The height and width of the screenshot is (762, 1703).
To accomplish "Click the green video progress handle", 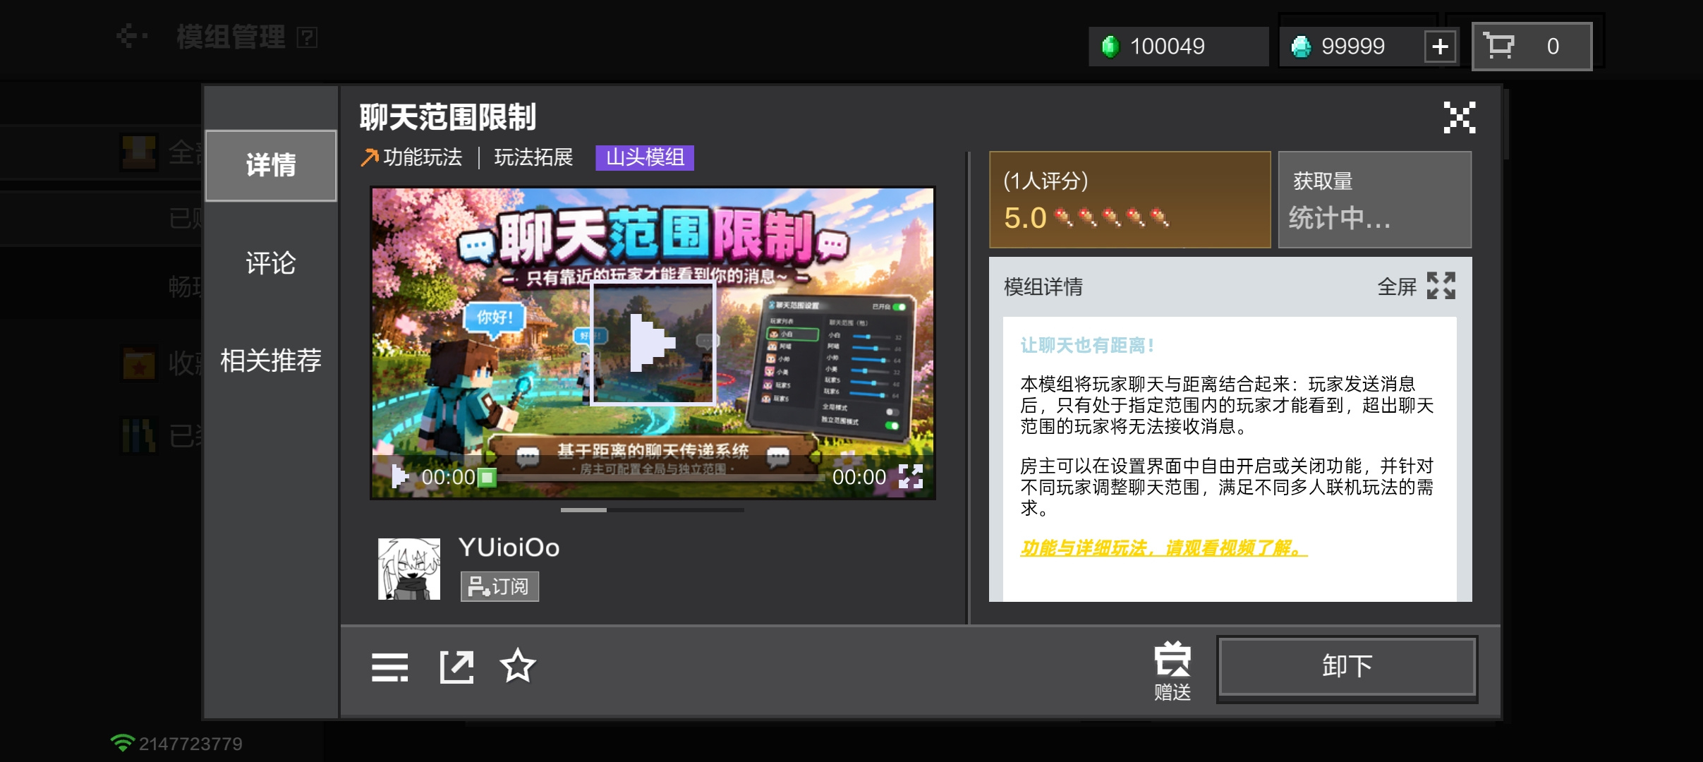I will click(x=487, y=478).
